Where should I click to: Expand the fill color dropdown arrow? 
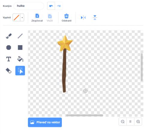22,17
